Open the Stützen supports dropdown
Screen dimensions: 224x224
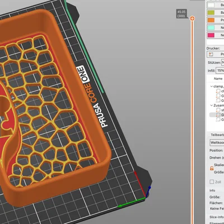(x=222, y=62)
